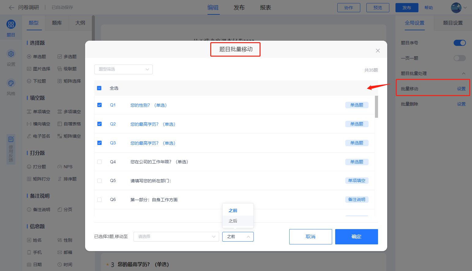Add a 性别 info field
This screenshot has width=472, height=271.
pos(65,240)
